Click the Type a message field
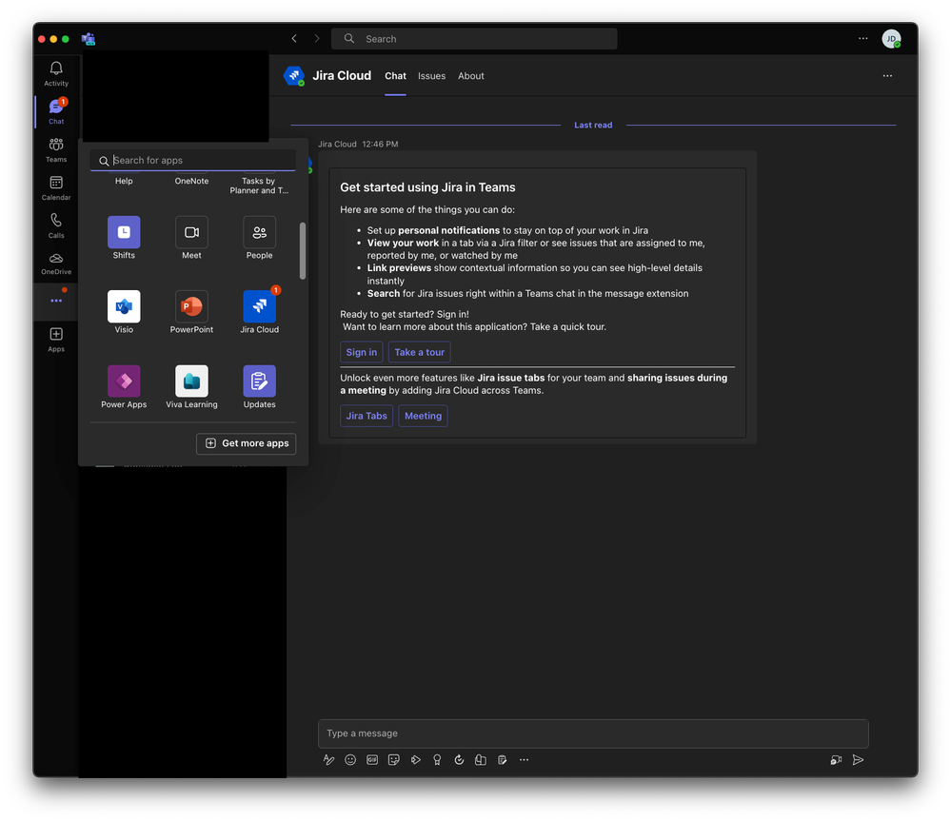The width and height of the screenshot is (951, 821). pos(592,733)
